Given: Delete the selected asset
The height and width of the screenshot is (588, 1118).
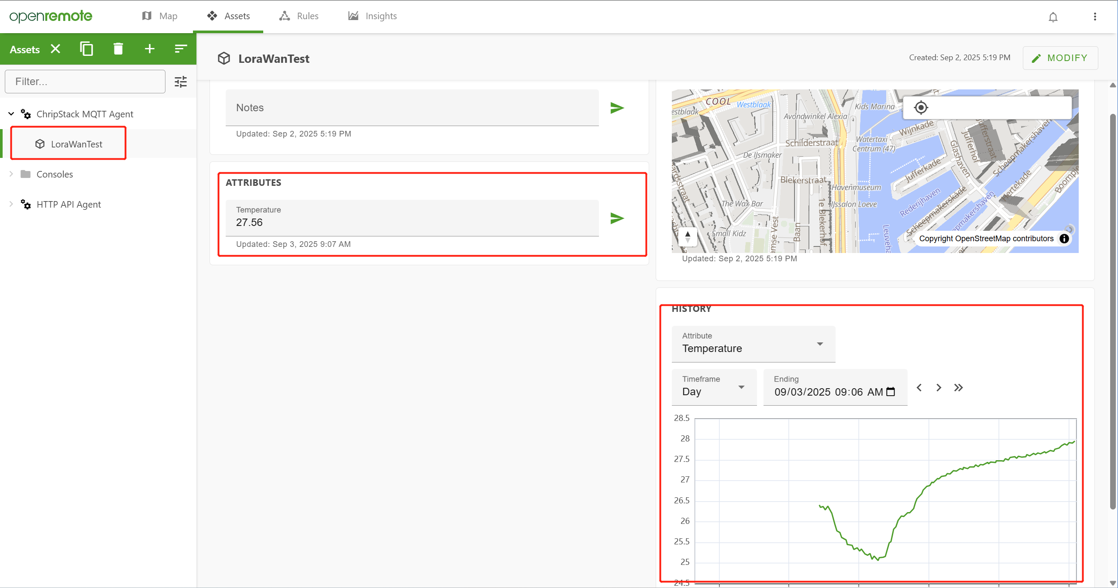Looking at the screenshot, I should (x=118, y=49).
